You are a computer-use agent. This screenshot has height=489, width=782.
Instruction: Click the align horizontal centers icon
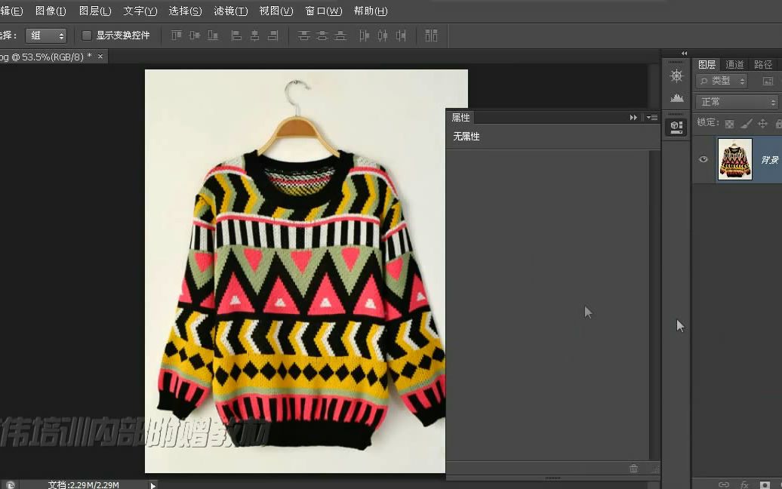pyautogui.click(x=255, y=35)
